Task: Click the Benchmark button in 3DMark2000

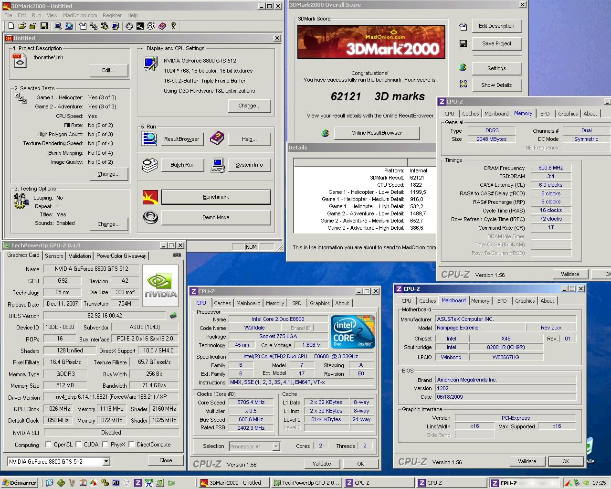Action: pos(216,197)
